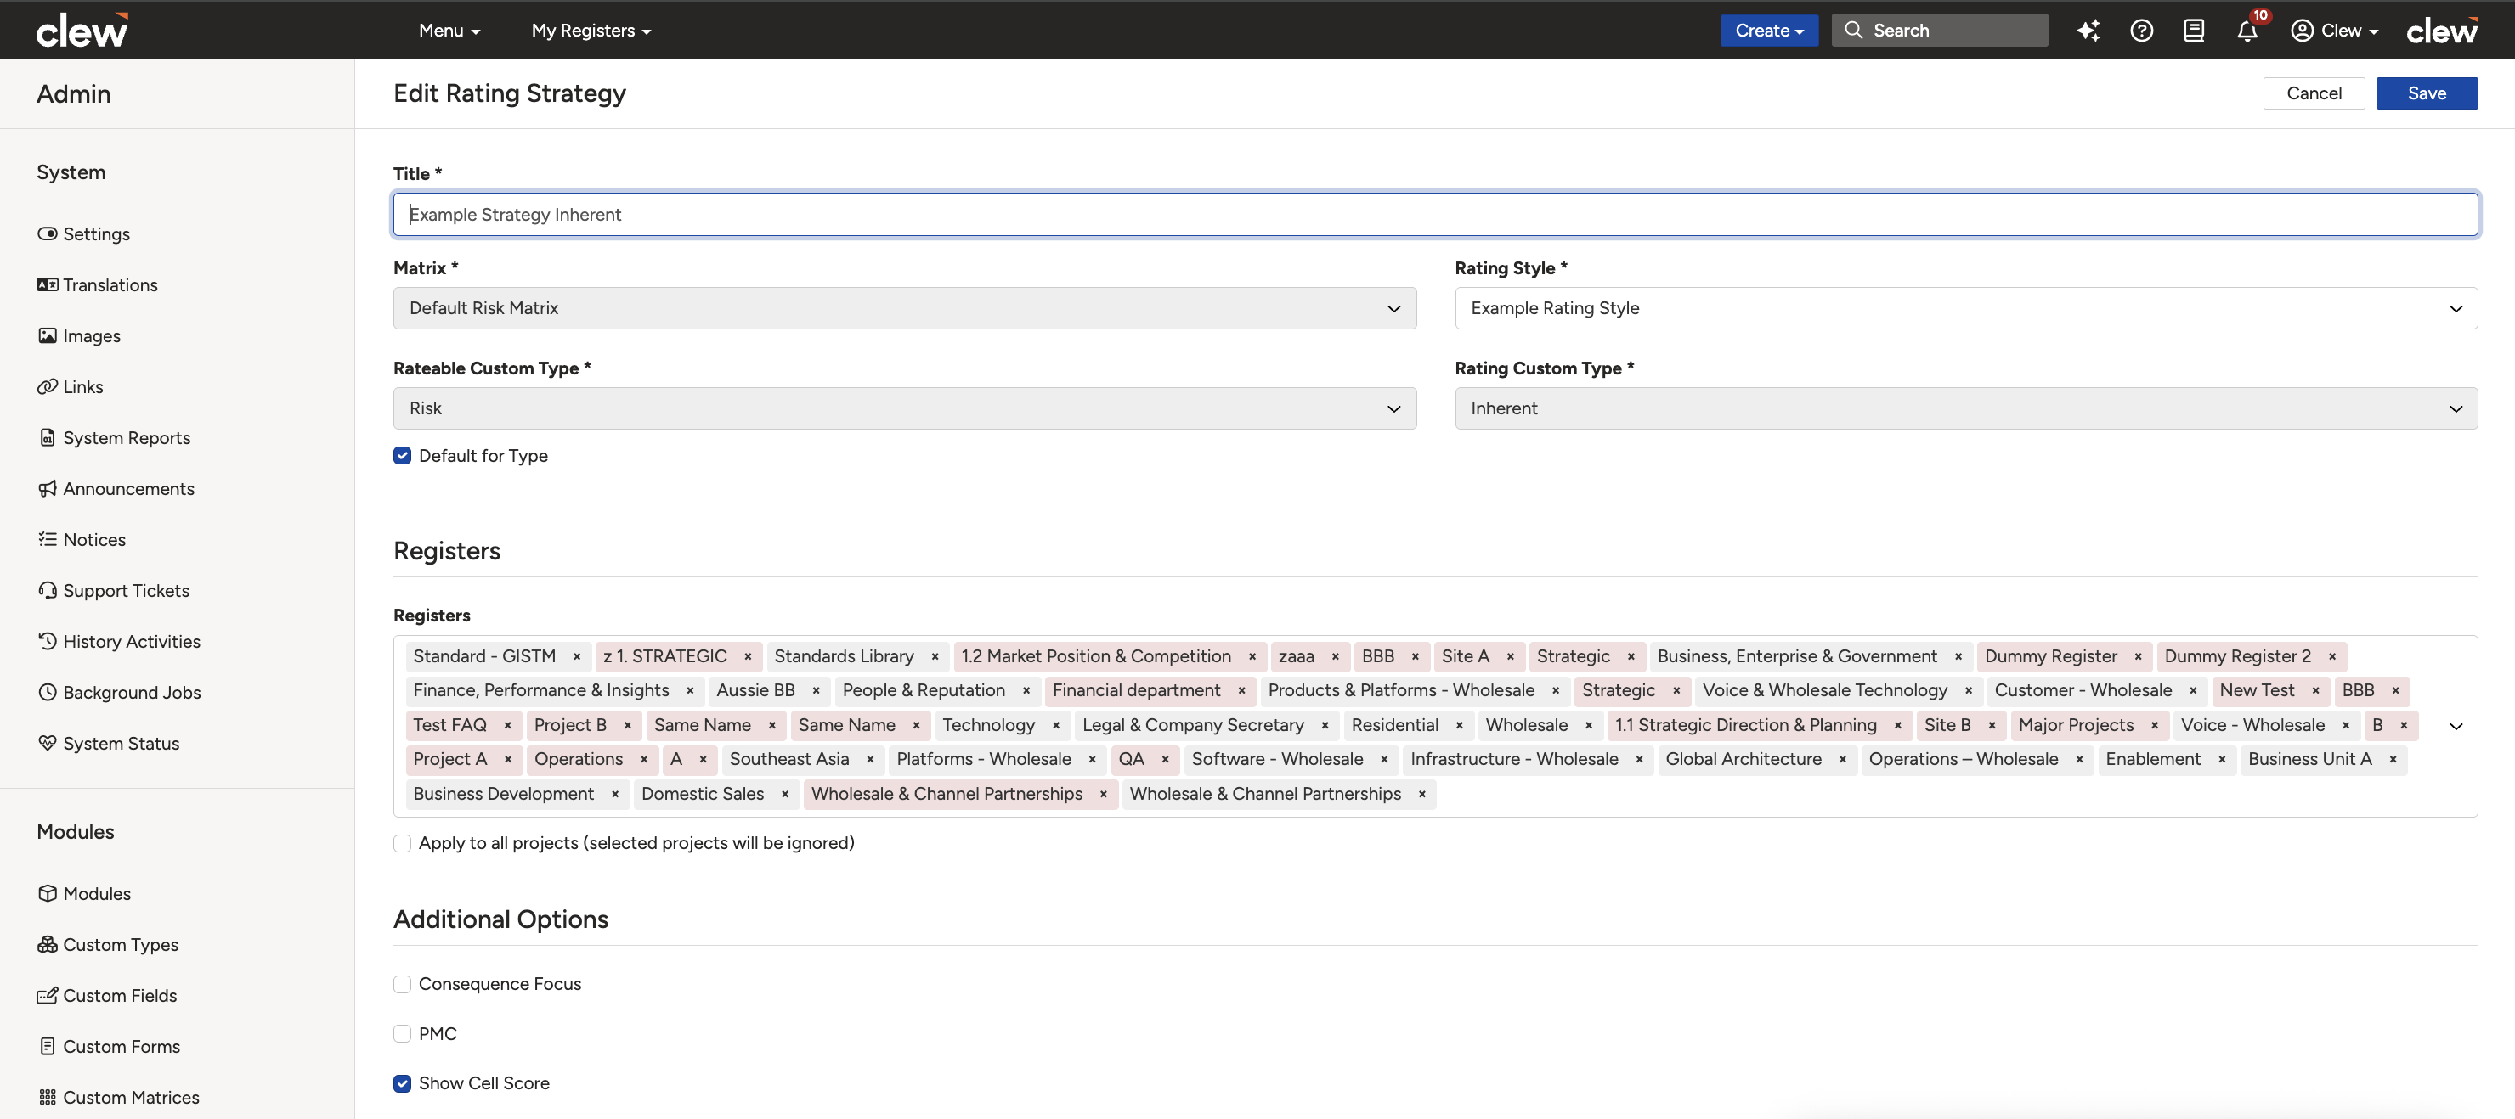Enable the PMC checkbox
Image resolution: width=2515 pixels, height=1119 pixels.
402,1034
